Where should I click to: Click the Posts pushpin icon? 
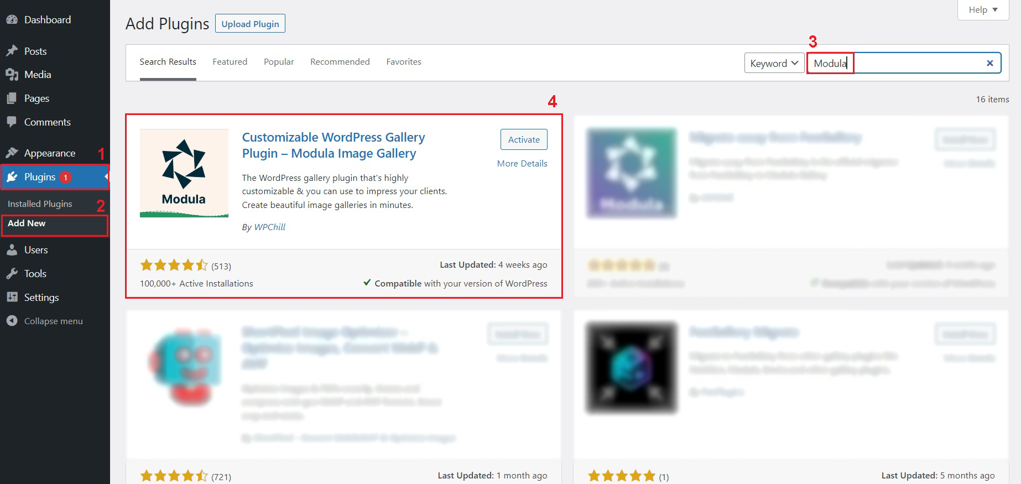coord(12,51)
